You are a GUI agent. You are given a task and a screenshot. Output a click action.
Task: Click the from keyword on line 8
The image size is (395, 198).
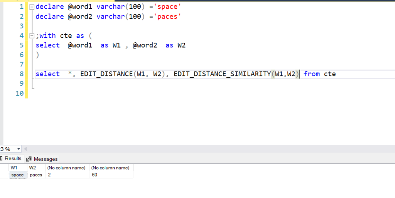coord(312,74)
